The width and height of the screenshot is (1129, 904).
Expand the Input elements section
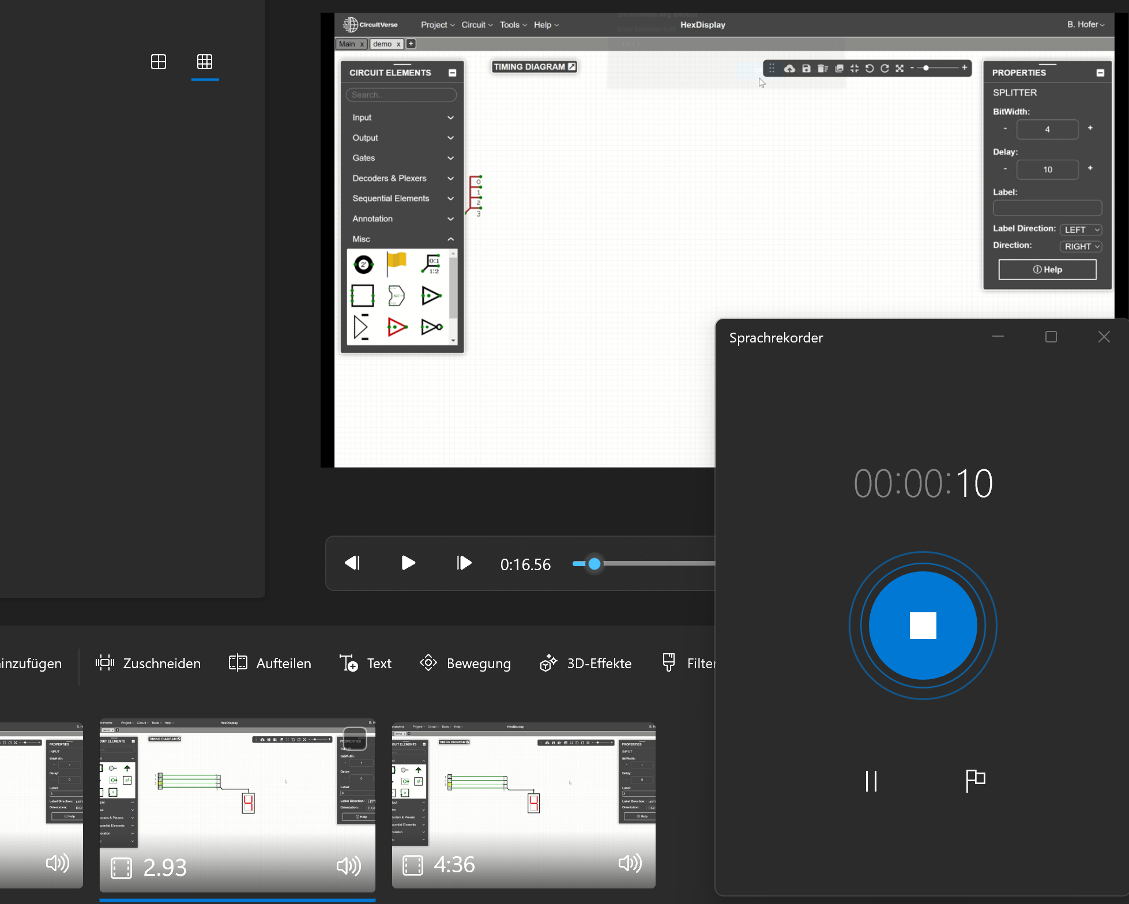click(402, 117)
